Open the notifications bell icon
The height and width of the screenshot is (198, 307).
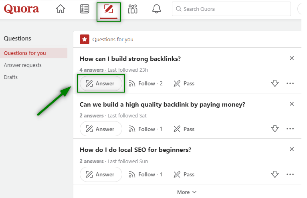coord(157,9)
